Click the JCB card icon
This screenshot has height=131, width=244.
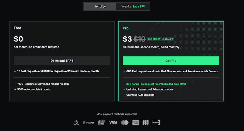pos(145,122)
